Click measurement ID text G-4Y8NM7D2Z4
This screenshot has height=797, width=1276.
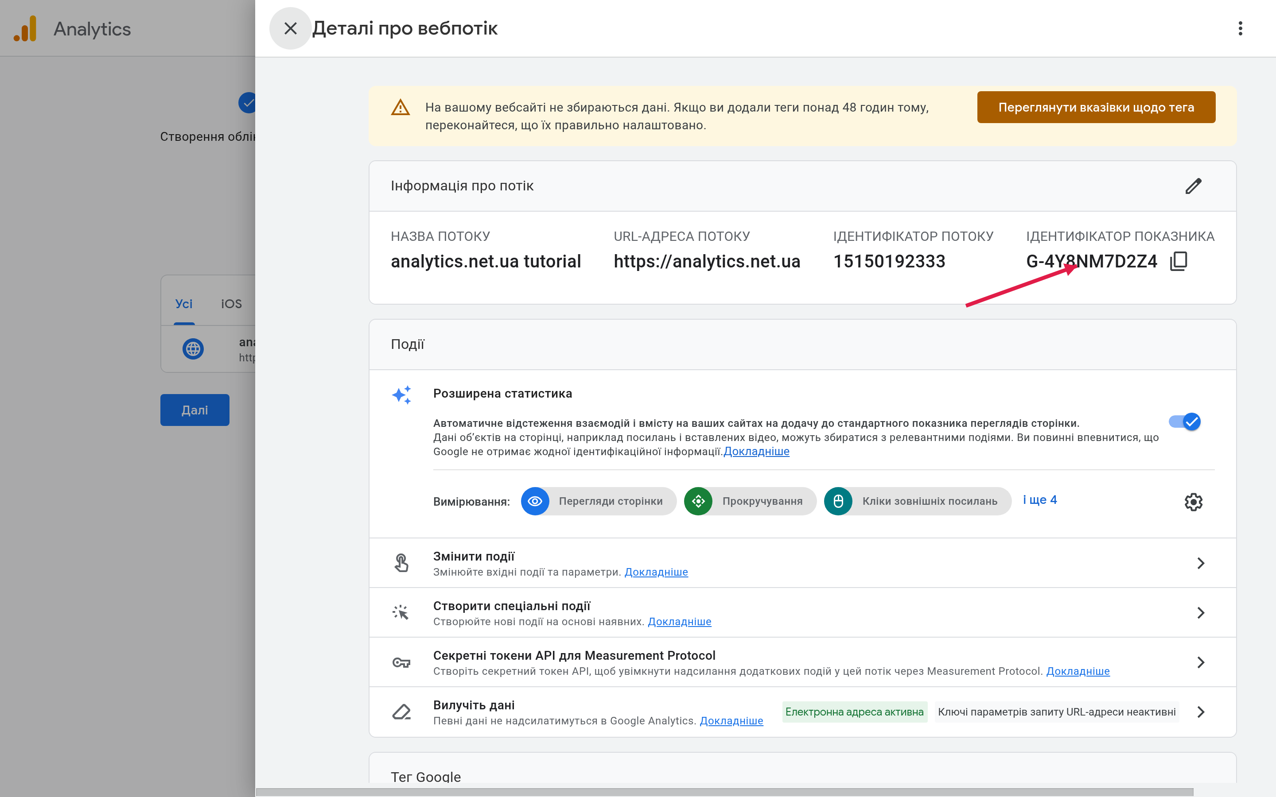coord(1091,261)
